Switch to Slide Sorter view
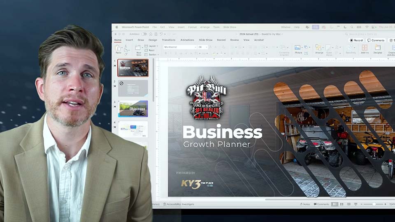395x222 pixels. point(342,204)
